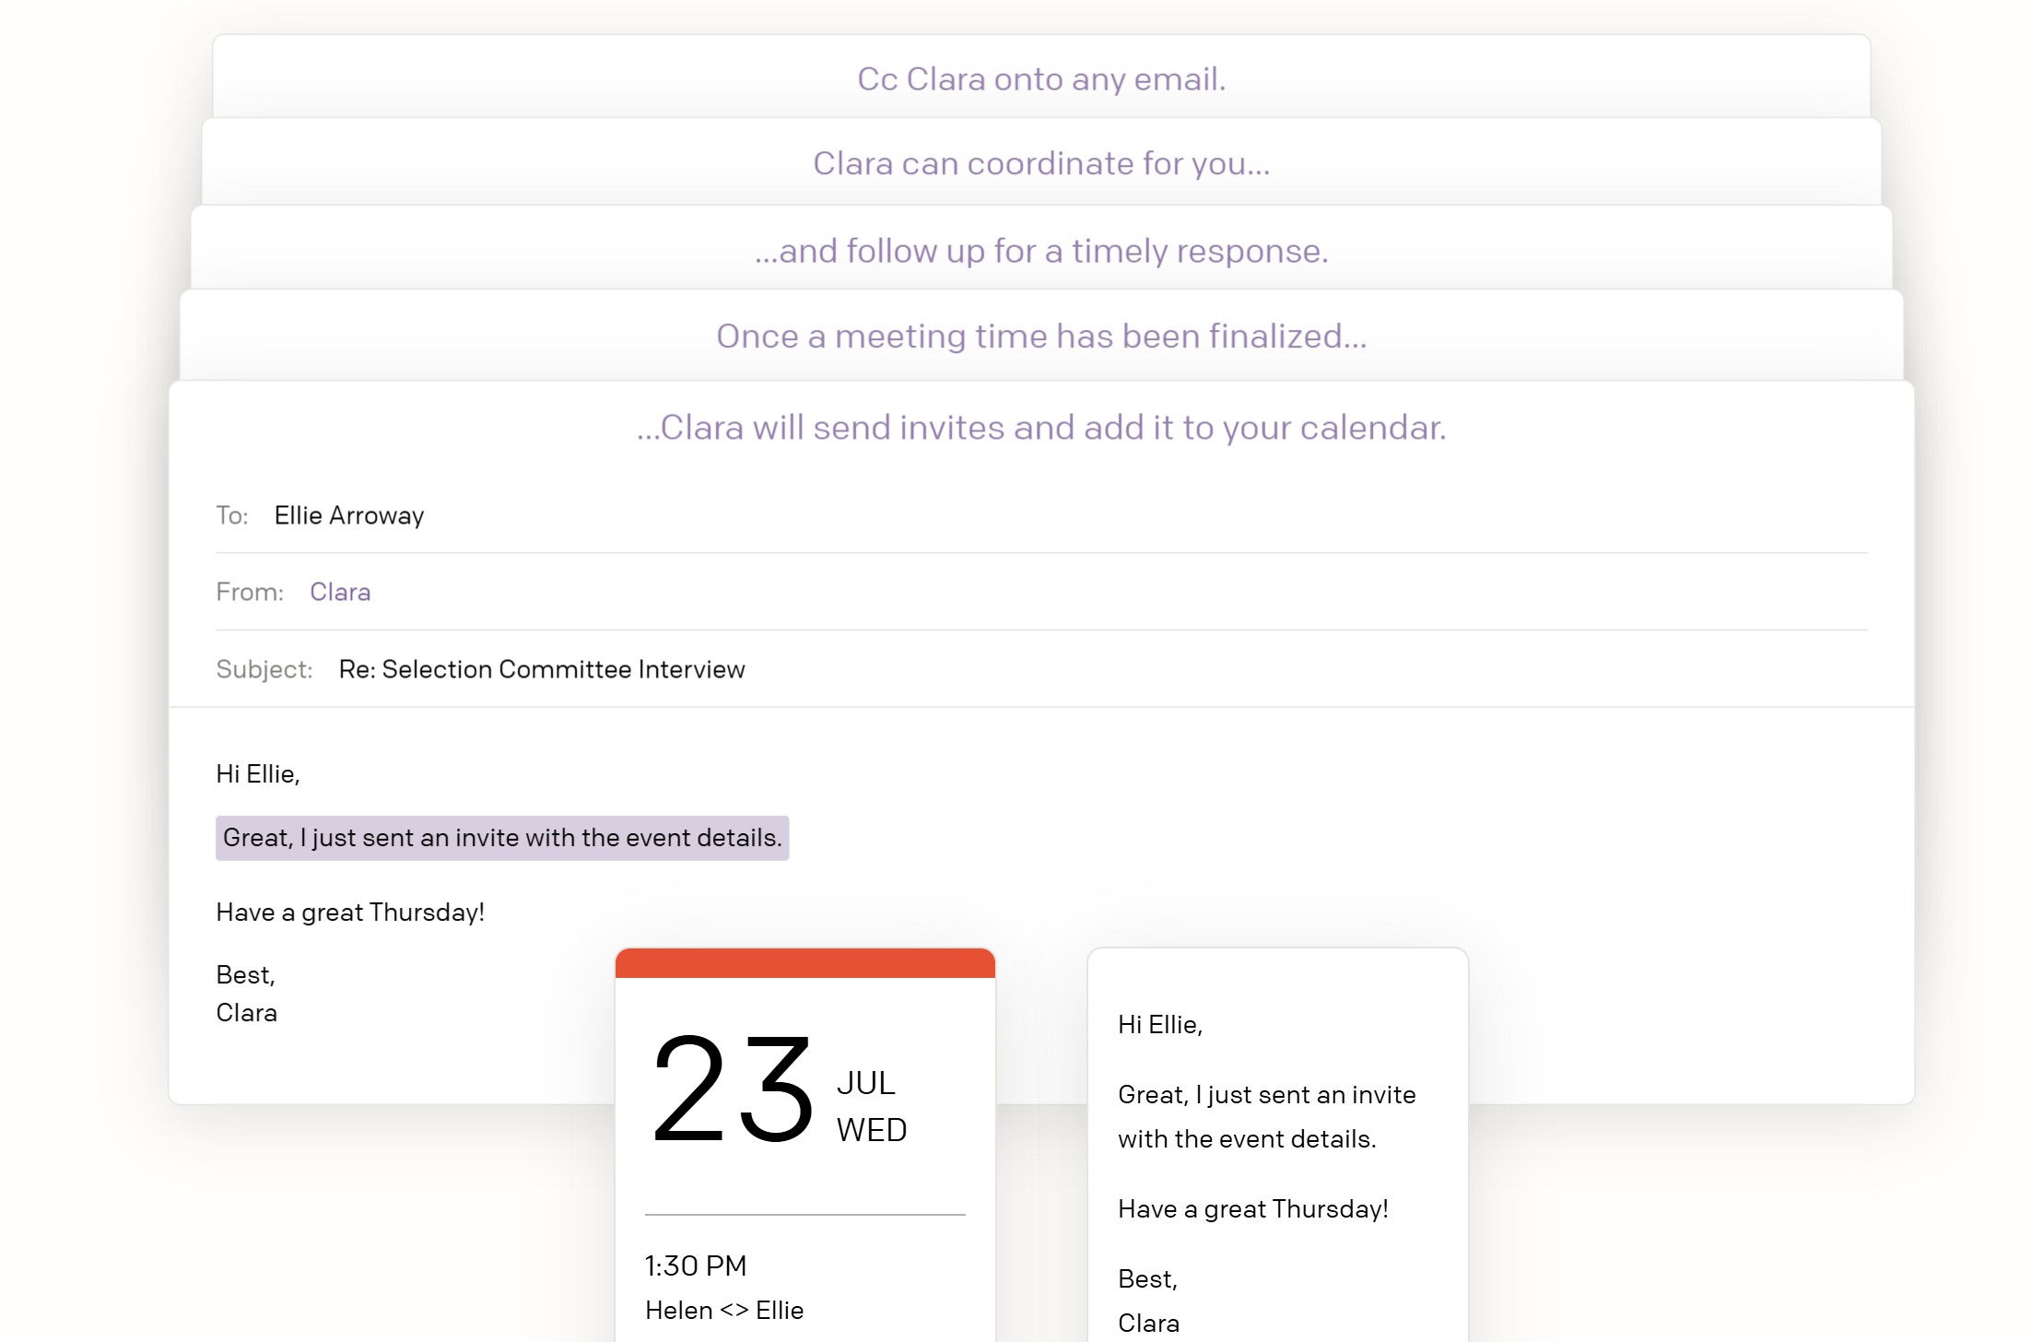Click the 1:30 PM event time

point(696,1265)
